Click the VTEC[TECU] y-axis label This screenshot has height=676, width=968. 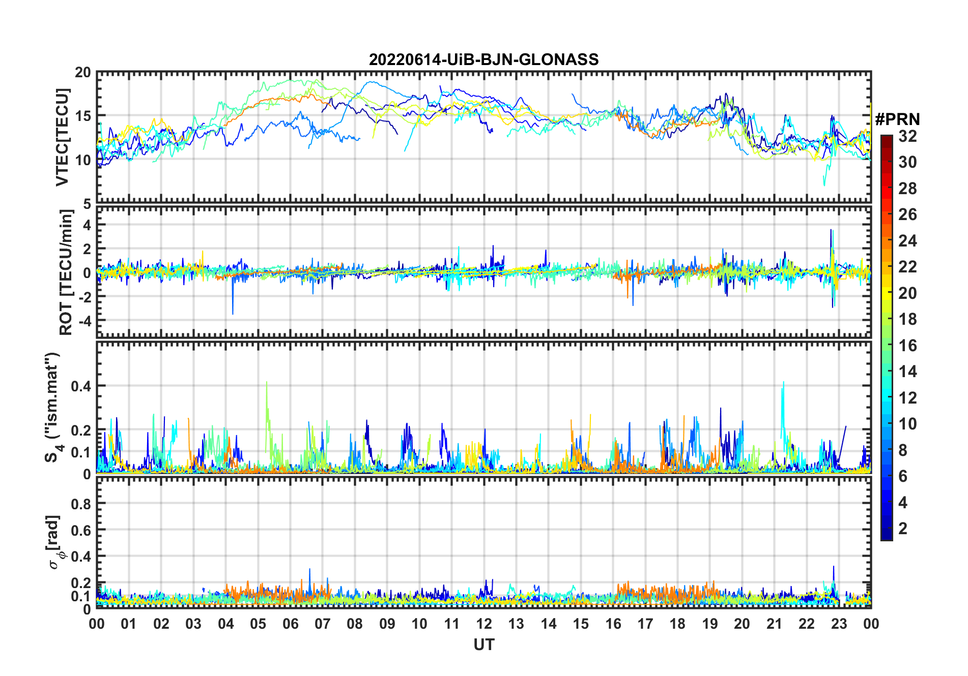(62, 137)
